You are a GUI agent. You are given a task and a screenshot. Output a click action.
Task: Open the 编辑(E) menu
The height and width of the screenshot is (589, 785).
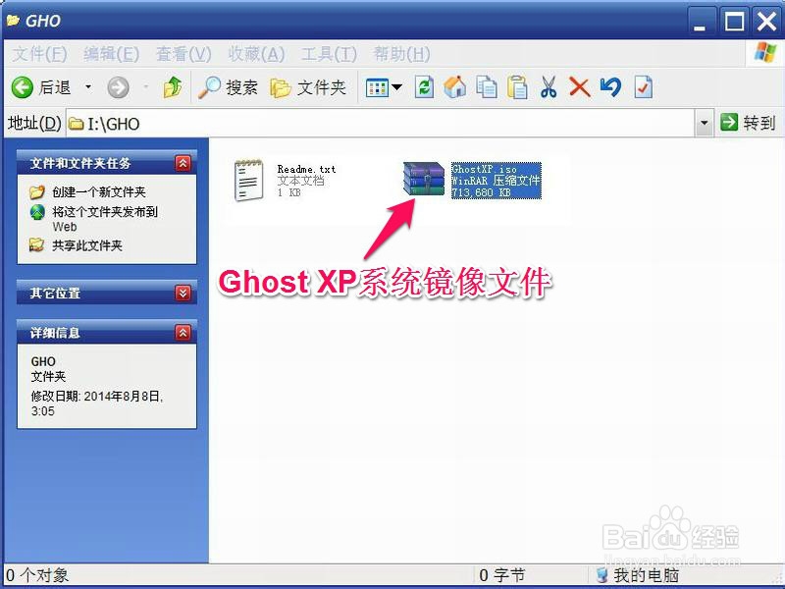tap(111, 54)
